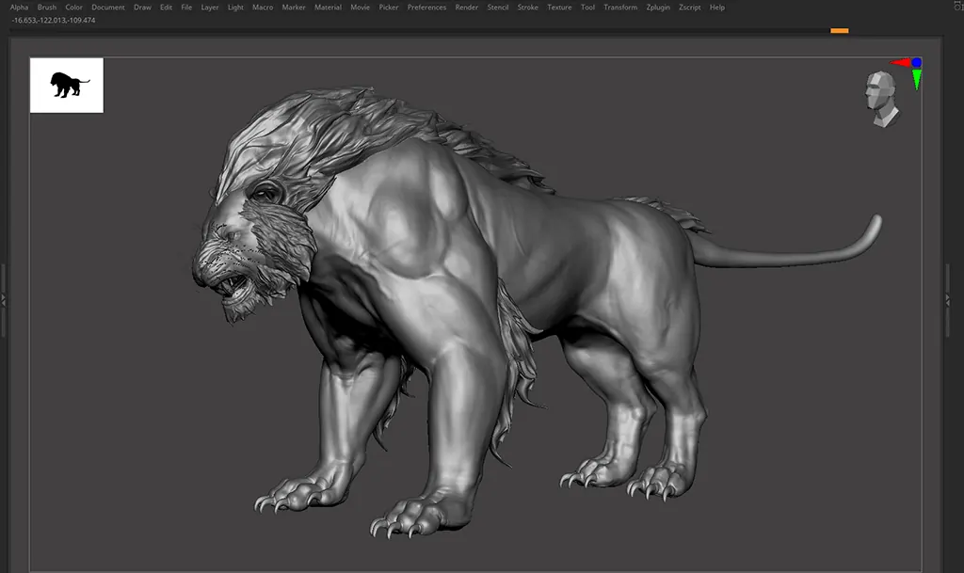Open the Brush menu
The width and height of the screenshot is (964, 573).
tap(47, 8)
